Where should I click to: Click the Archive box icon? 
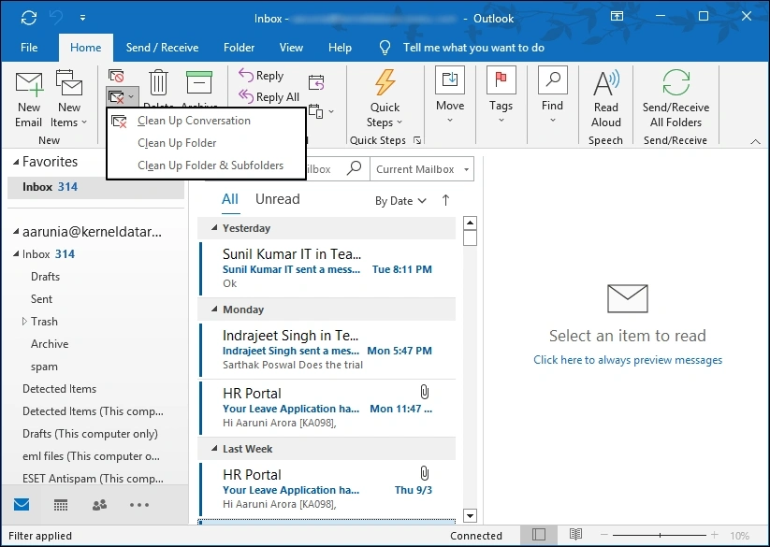[199, 82]
